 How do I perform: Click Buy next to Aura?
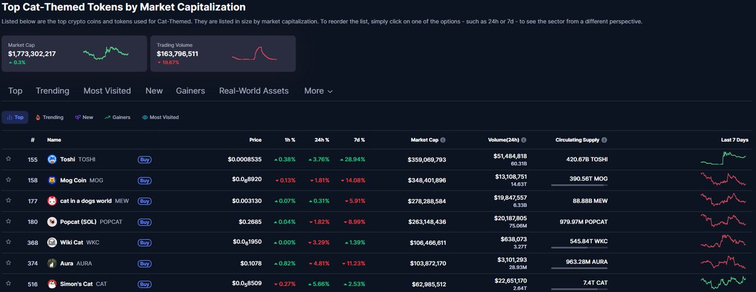(x=145, y=264)
